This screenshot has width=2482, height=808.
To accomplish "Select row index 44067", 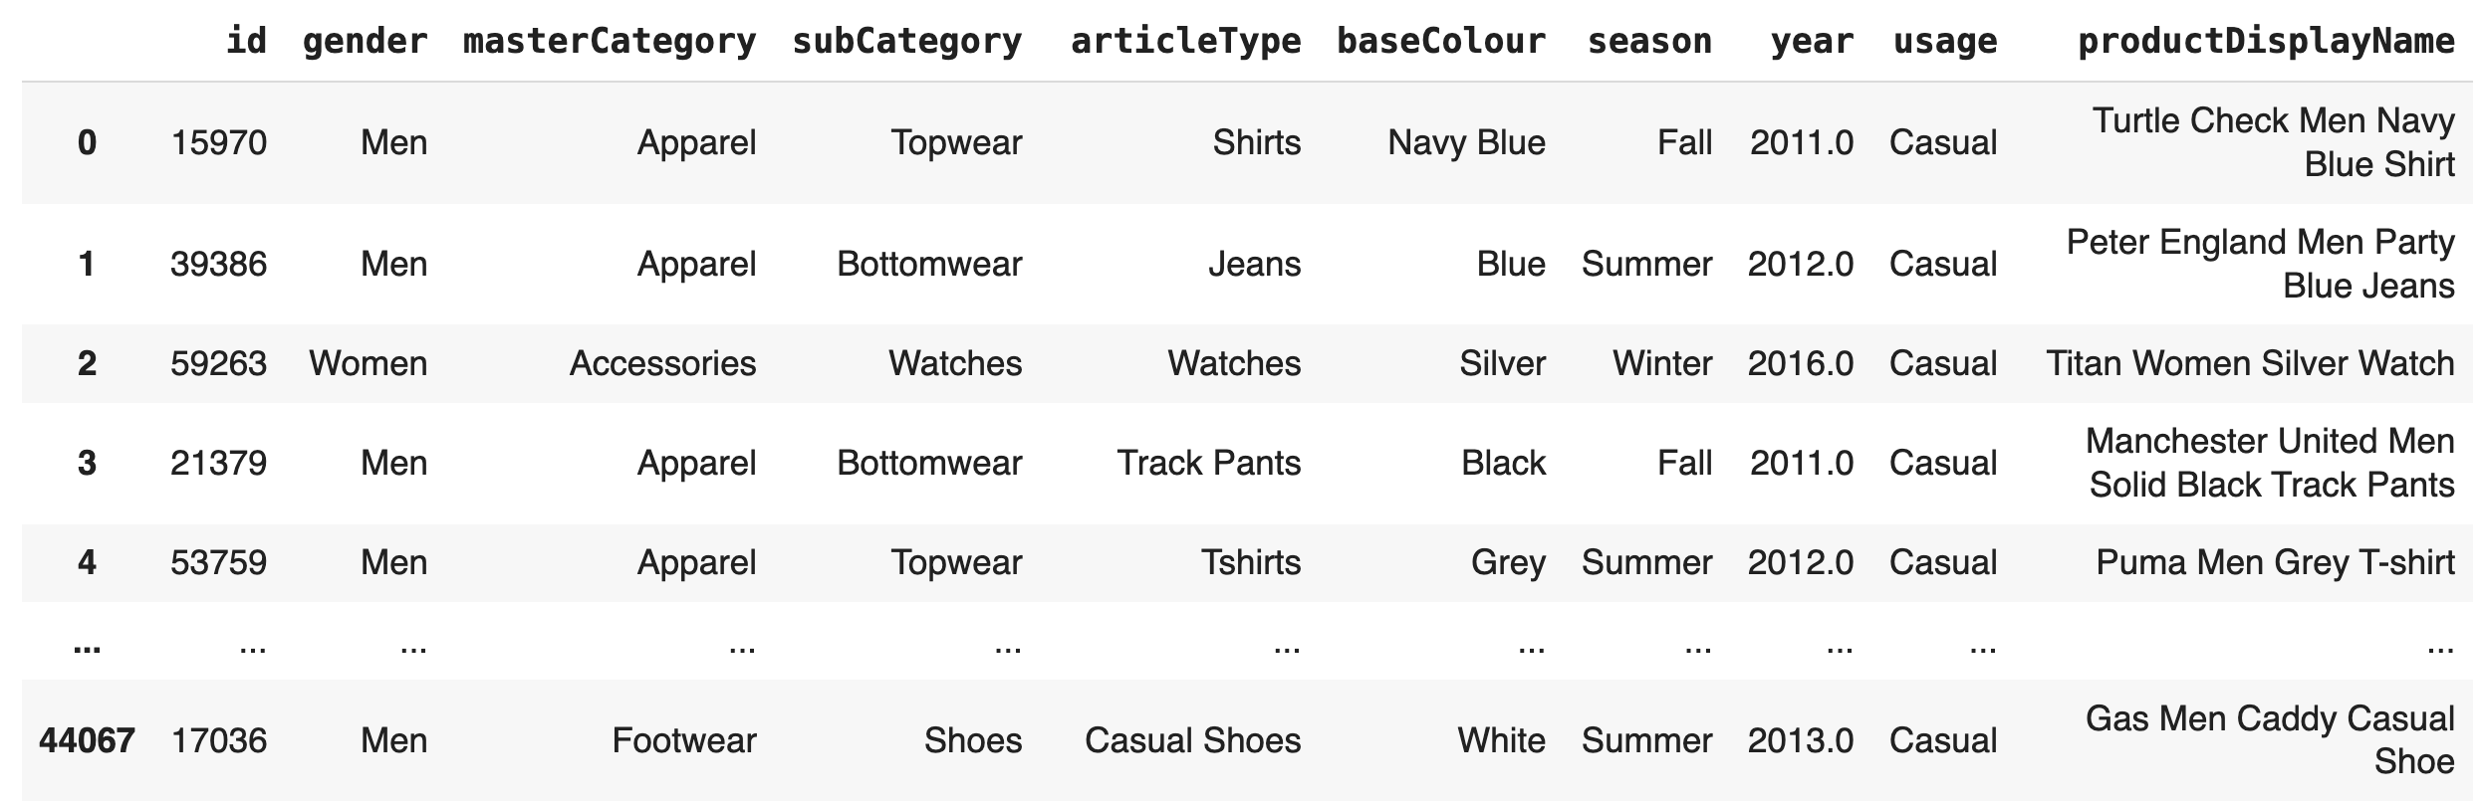I will click(x=87, y=740).
